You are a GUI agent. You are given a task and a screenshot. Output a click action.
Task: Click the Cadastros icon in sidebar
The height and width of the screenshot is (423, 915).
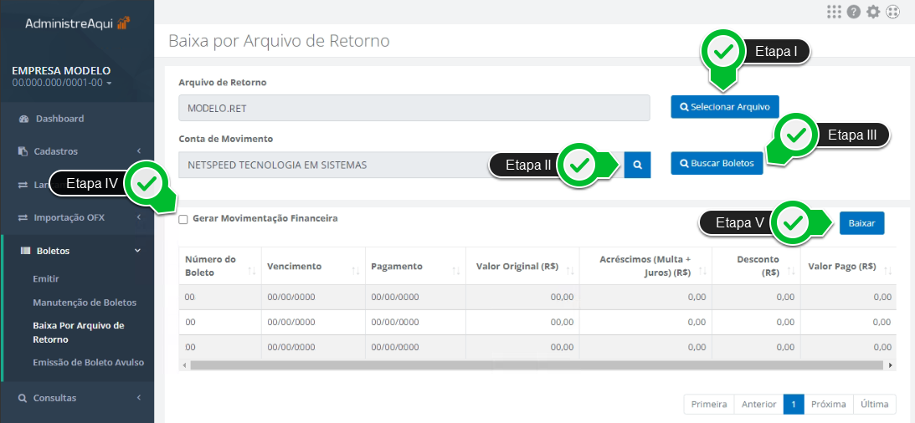pyautogui.click(x=23, y=151)
